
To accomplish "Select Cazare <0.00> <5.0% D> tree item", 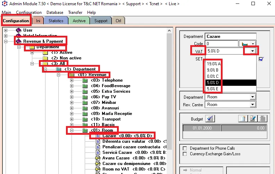I will tap(127, 136).
